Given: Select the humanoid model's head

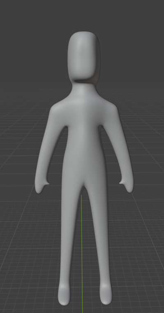Looking at the screenshot, I should [x=83, y=58].
